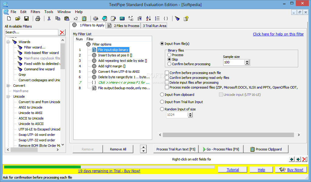Select Input from file(s) radio button
This screenshot has width=311, height=182.
click(162, 44)
